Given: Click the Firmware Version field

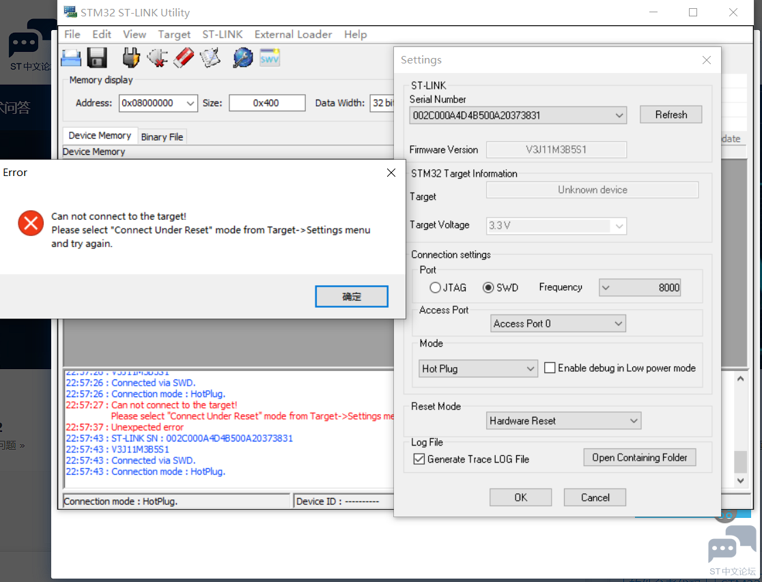Looking at the screenshot, I should [556, 149].
